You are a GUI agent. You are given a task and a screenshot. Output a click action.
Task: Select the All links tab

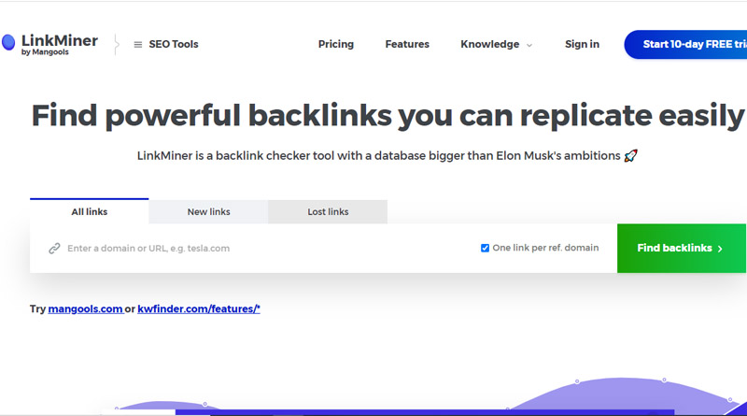point(89,211)
